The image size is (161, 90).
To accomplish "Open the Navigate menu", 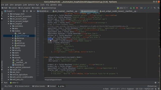I will (x=18, y=5).
